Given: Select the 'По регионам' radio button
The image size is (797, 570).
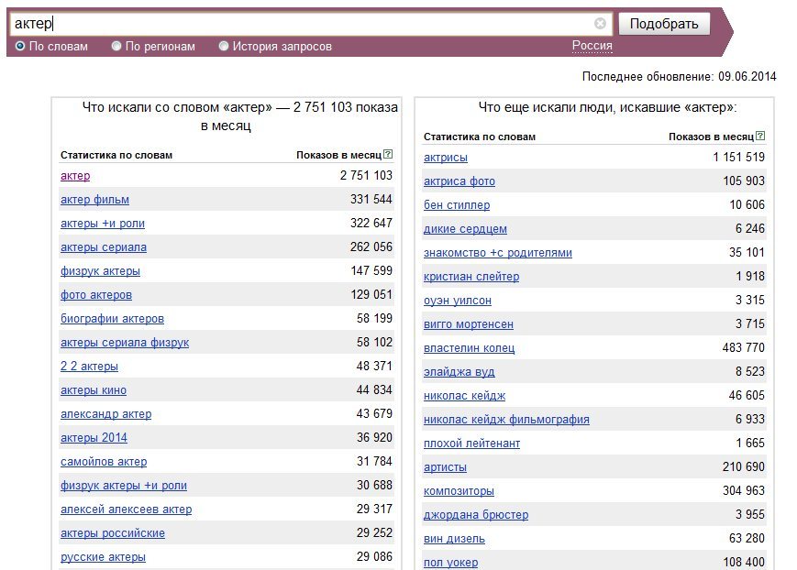Looking at the screenshot, I should [116, 46].
